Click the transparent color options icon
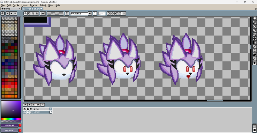Image resolution: width=257 pixels, height=133 pixels. (x=43, y=13)
